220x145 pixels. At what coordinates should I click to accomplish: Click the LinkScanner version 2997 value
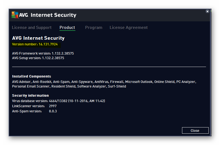(53, 106)
